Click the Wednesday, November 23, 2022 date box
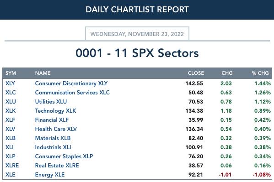Screen dimensions: 274x182 point(137,34)
